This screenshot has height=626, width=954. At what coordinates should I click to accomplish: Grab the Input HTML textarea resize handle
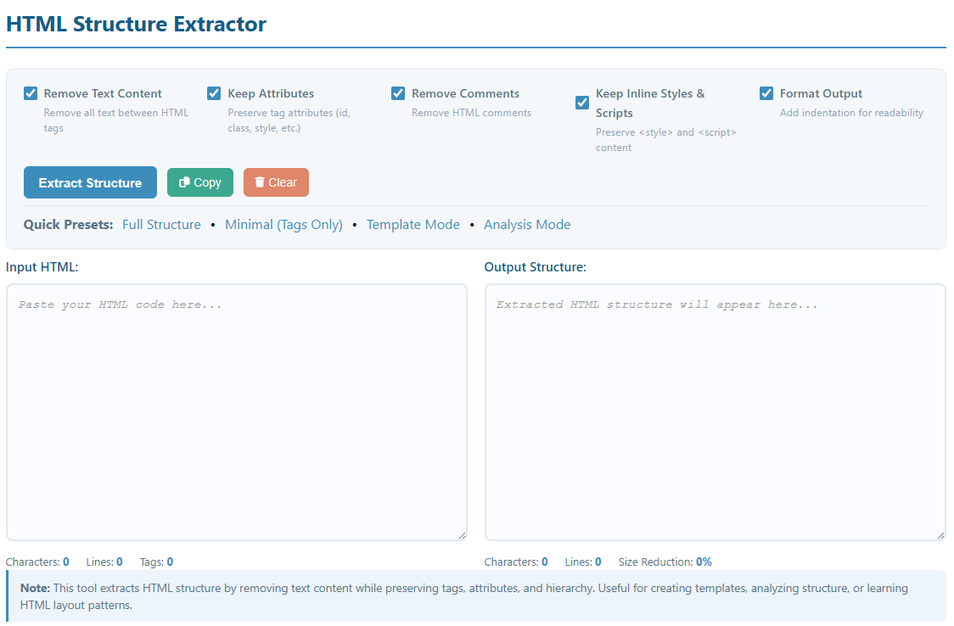pos(462,535)
